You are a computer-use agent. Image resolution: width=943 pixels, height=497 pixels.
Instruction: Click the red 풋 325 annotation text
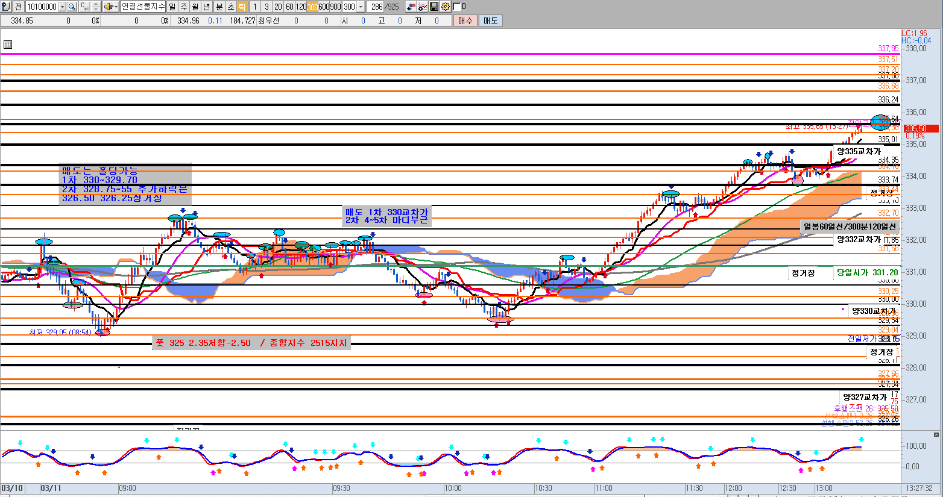251,343
